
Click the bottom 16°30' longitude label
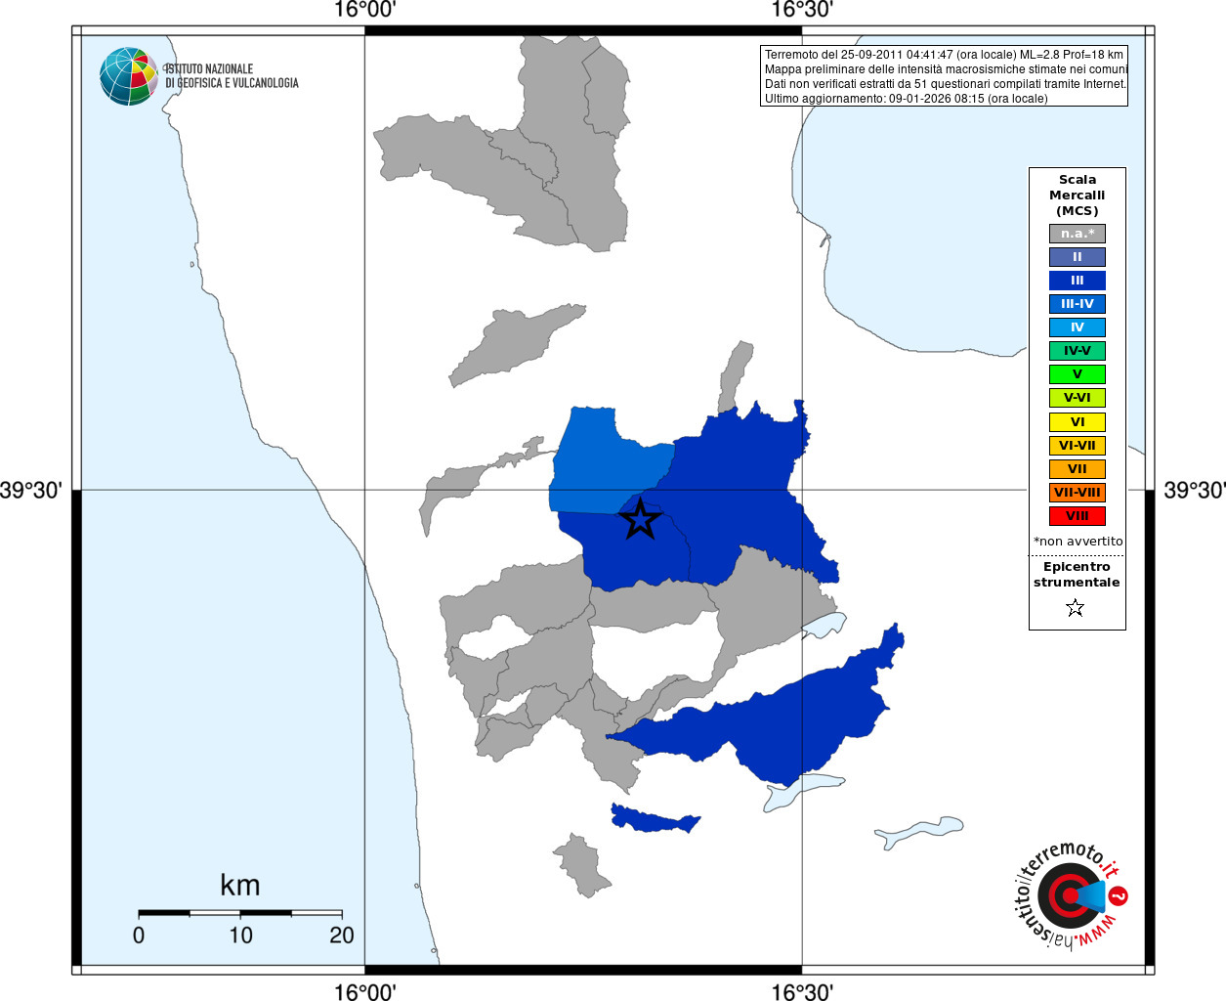802,991
